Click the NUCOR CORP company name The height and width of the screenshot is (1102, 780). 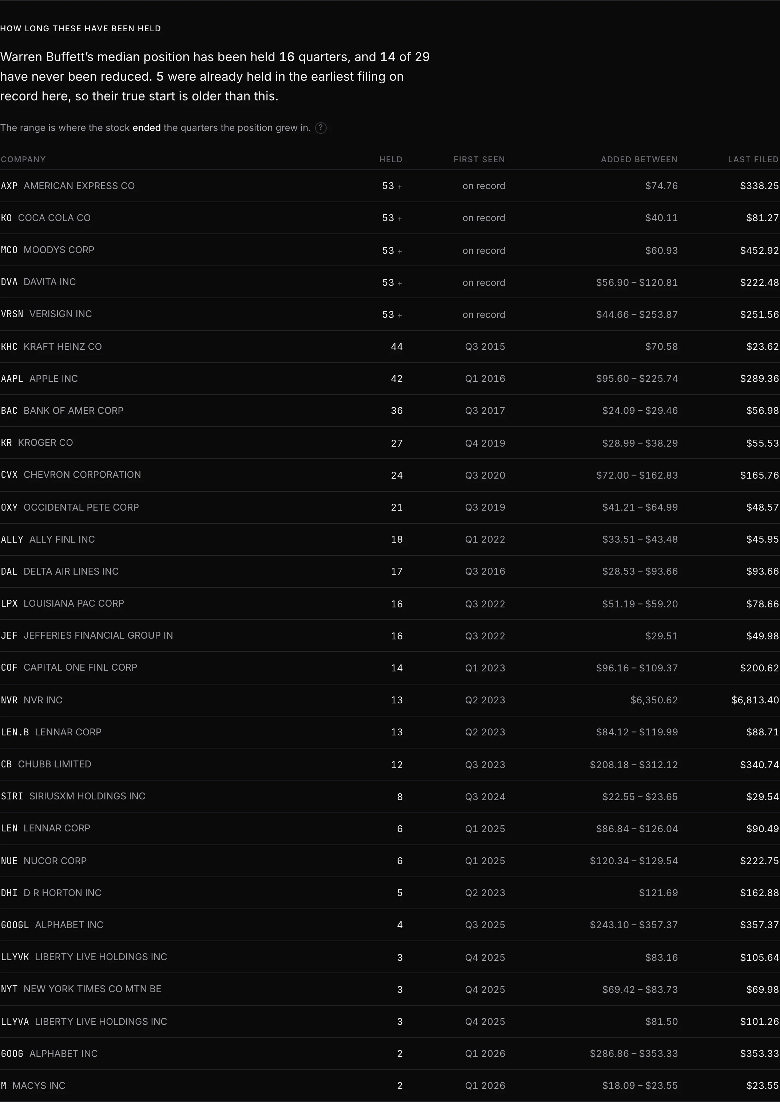[x=55, y=861]
